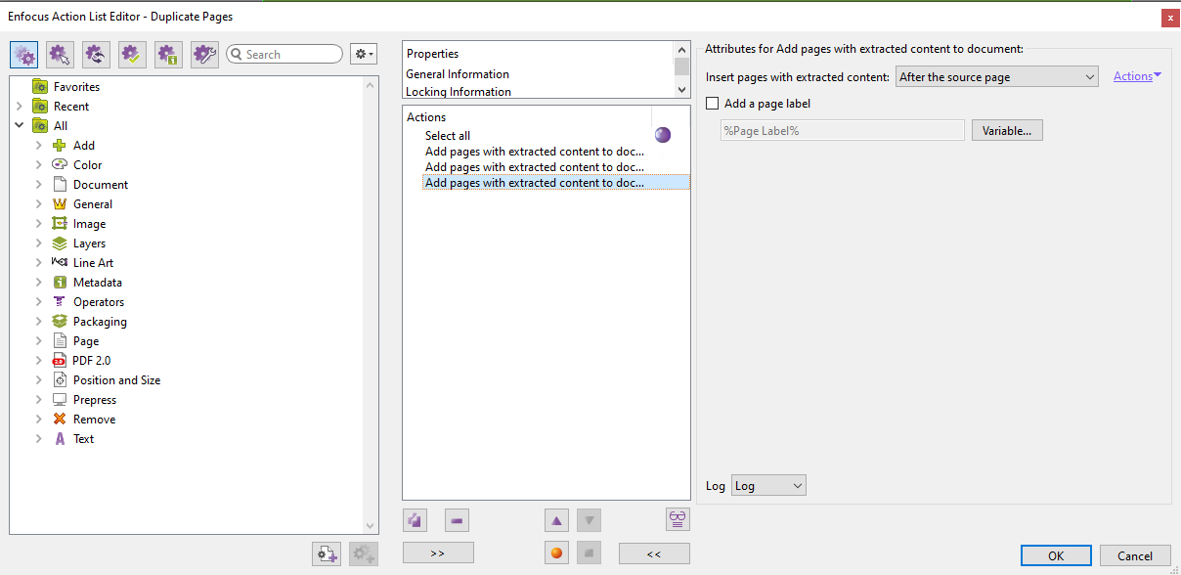Open the Actions link menu
Viewport: 1181px width, 575px height.
1137,75
